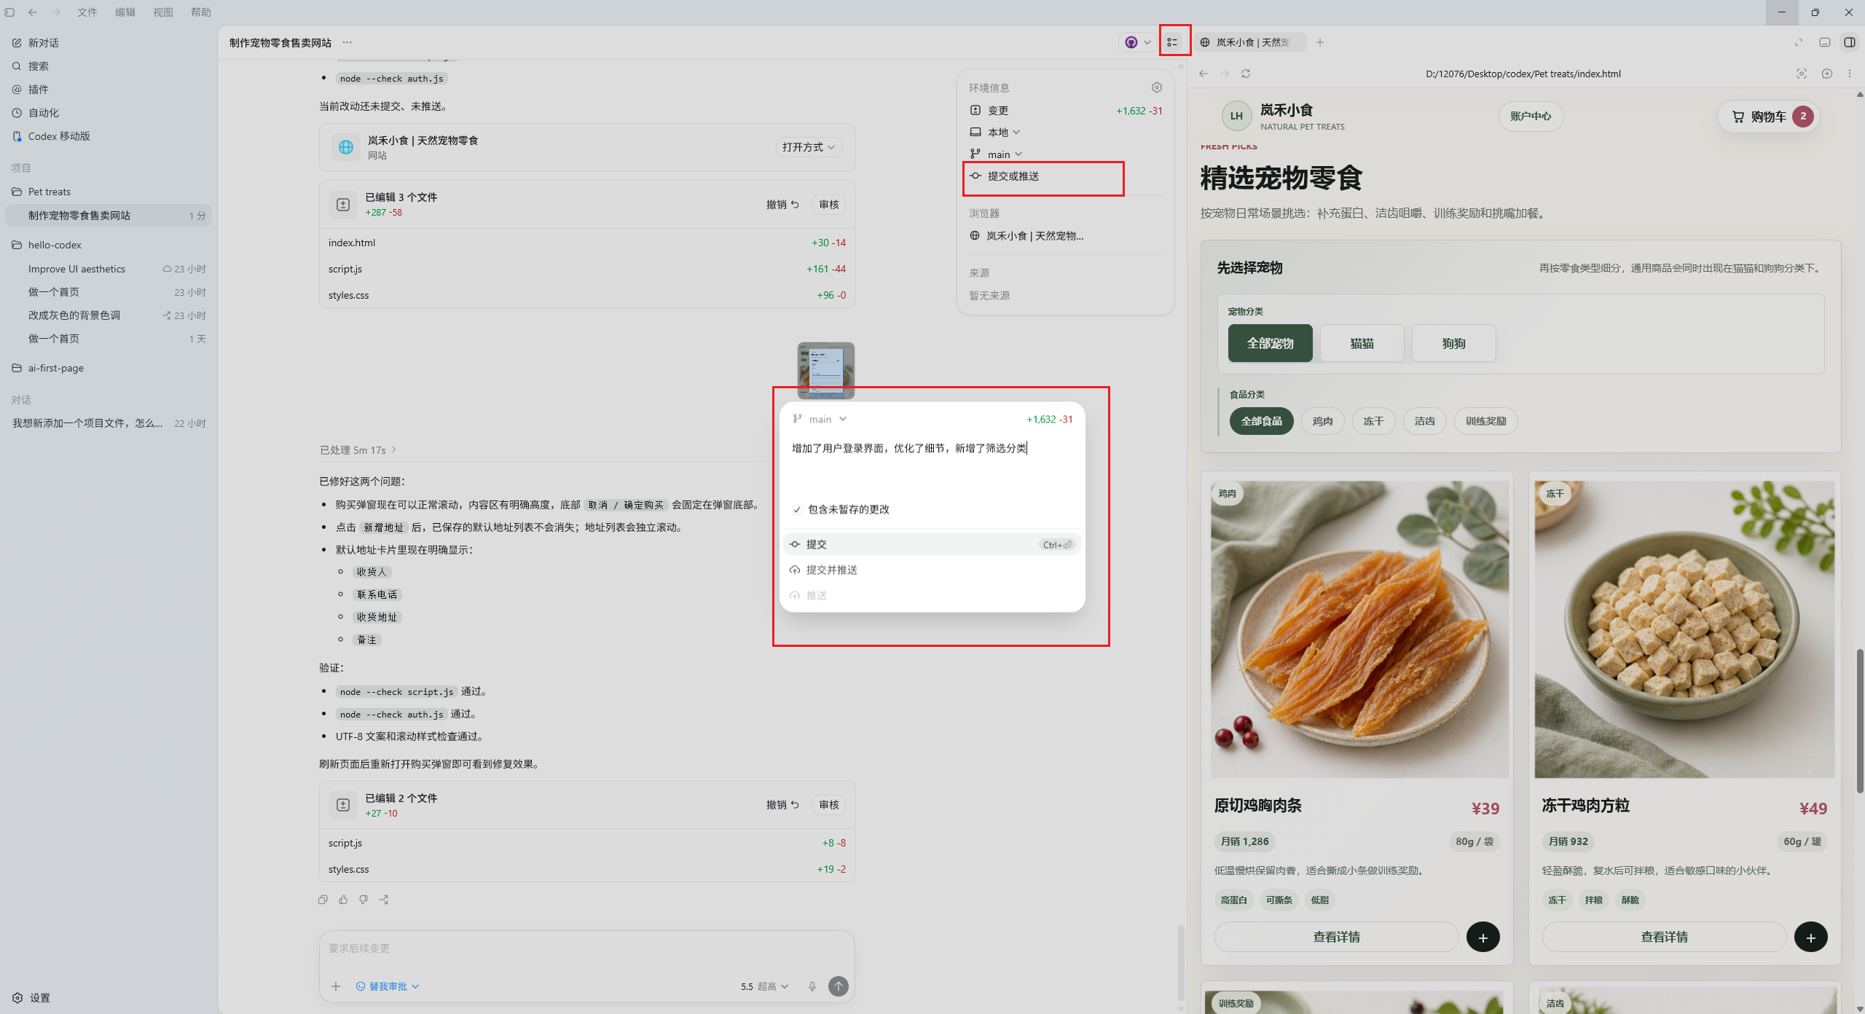Open the 视图 menu

click(163, 12)
